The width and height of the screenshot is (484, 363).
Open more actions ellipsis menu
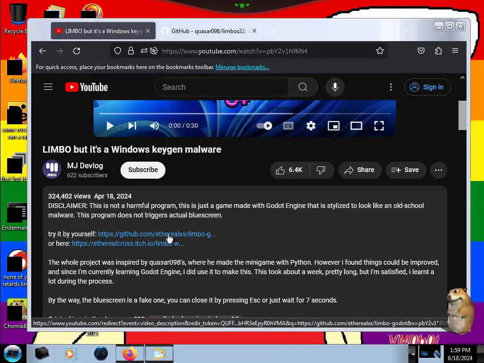coord(439,170)
